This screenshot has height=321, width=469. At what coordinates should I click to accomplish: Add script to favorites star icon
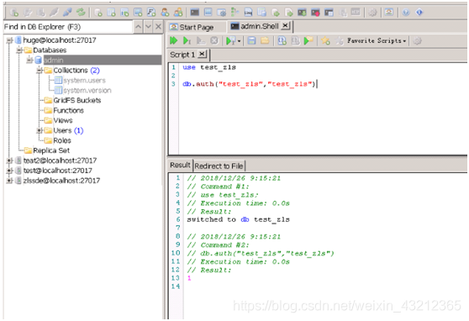point(325,40)
